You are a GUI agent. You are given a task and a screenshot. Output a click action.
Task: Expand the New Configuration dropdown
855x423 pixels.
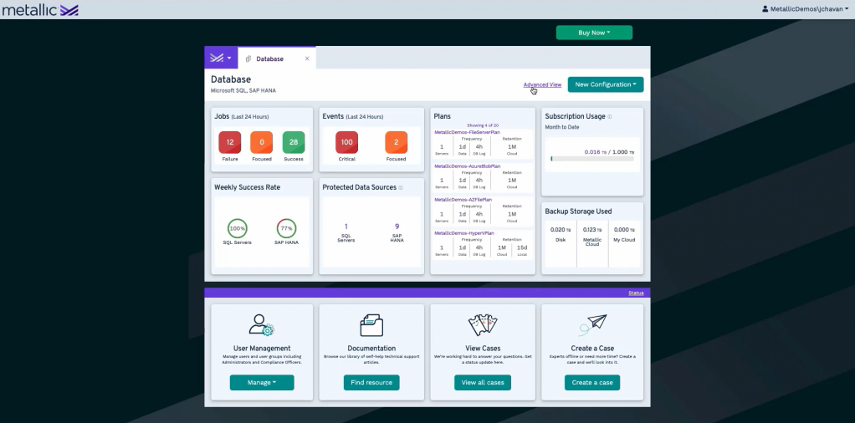605,84
